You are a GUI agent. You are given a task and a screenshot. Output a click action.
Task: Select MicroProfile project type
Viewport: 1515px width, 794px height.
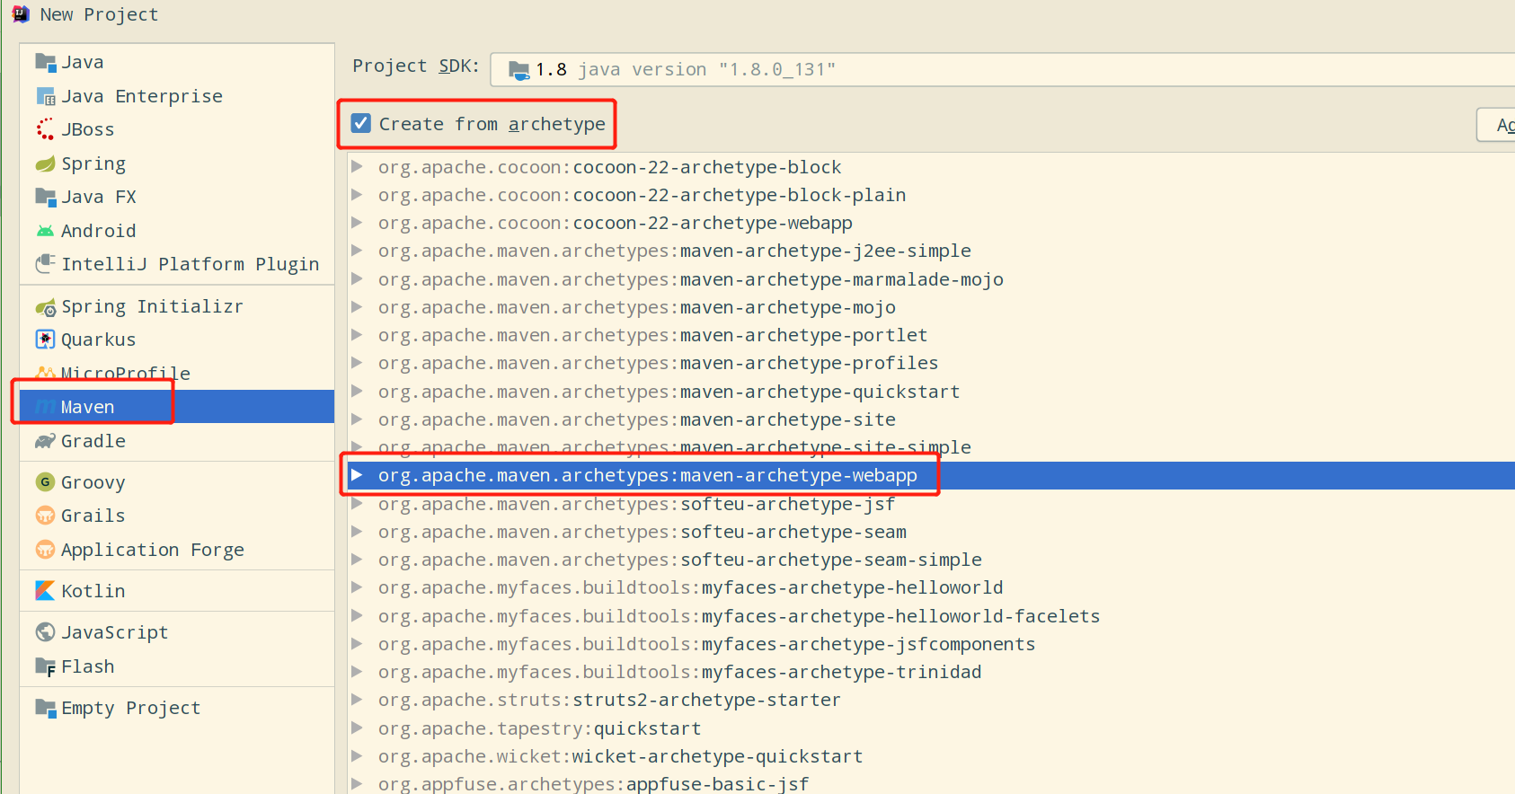(x=177, y=373)
